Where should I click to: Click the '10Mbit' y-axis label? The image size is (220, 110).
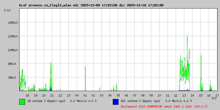(13, 50)
